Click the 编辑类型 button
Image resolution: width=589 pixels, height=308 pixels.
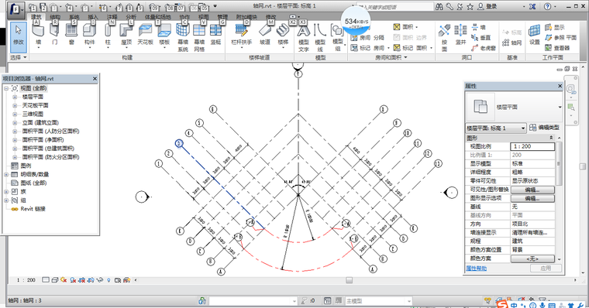(544, 128)
